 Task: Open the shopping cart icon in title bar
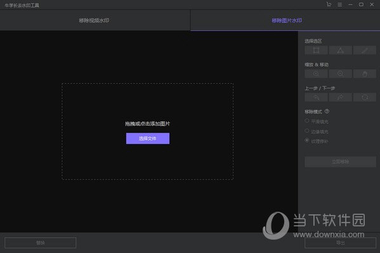coord(329,4)
